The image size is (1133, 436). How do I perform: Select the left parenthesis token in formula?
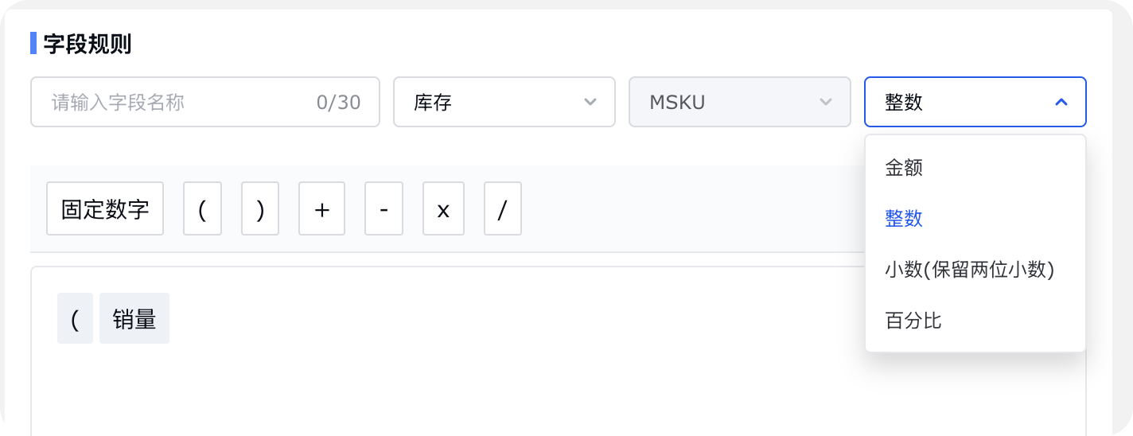click(x=75, y=318)
